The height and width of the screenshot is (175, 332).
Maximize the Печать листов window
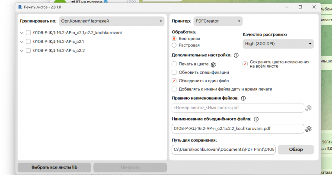[300, 7]
